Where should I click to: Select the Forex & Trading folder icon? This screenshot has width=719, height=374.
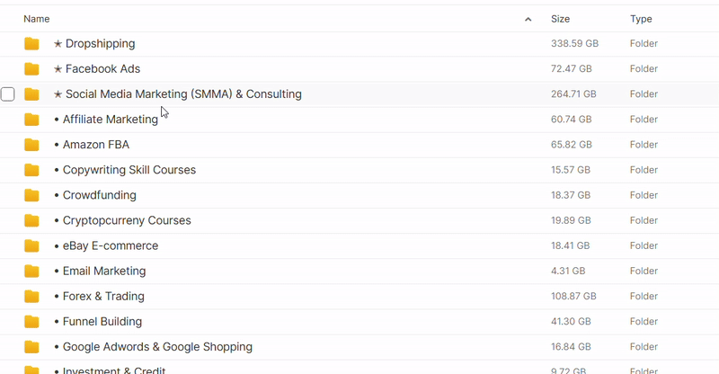coord(31,296)
